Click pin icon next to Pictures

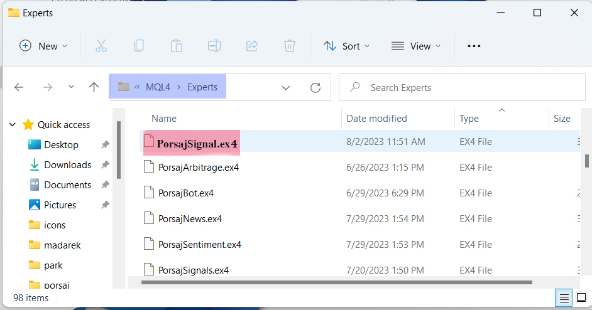pyautogui.click(x=106, y=205)
